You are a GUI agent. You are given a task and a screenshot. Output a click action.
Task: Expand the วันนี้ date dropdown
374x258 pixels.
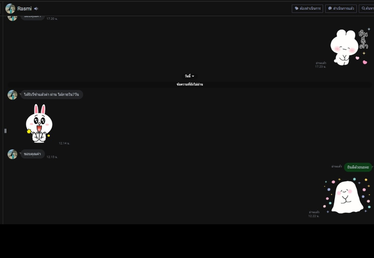pos(189,76)
